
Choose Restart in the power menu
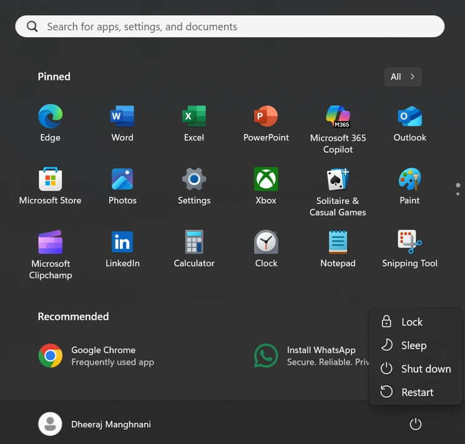(416, 392)
